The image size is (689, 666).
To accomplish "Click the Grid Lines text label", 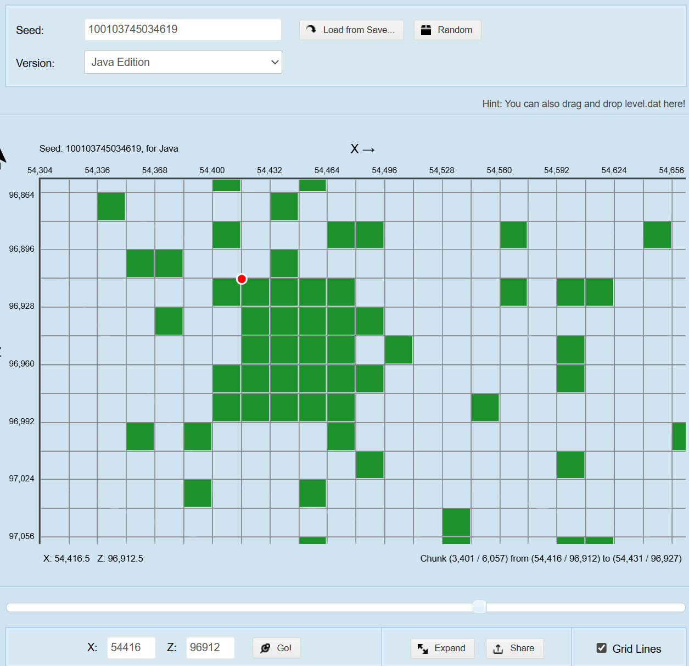I will [x=636, y=649].
